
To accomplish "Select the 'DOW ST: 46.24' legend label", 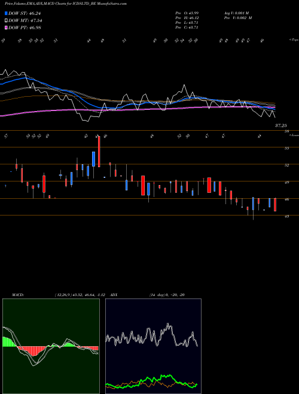I will click(x=25, y=13).
